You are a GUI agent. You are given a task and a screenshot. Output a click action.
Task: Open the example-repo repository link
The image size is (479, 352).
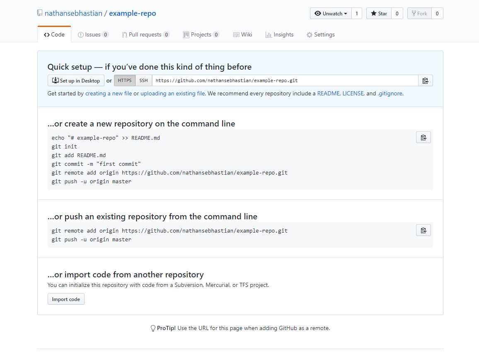[x=133, y=13]
